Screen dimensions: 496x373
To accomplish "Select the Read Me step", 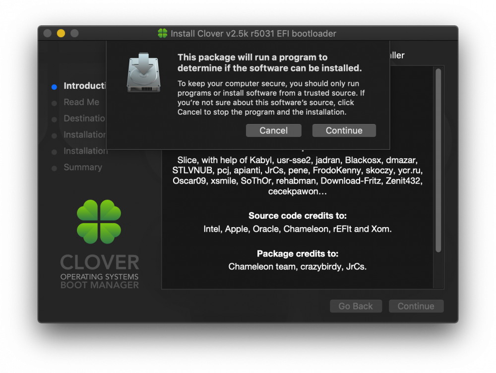I will (81, 102).
